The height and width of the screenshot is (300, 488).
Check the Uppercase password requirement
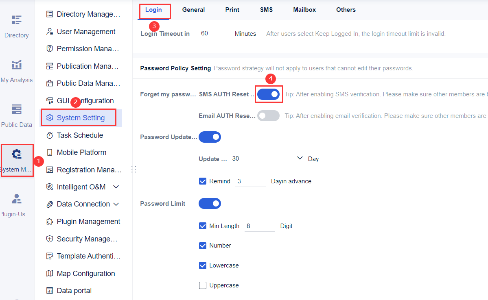[x=203, y=285]
